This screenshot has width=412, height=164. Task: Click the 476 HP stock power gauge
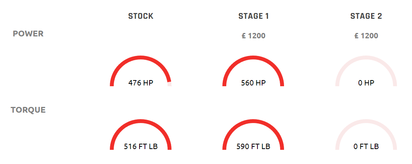pyautogui.click(x=141, y=71)
